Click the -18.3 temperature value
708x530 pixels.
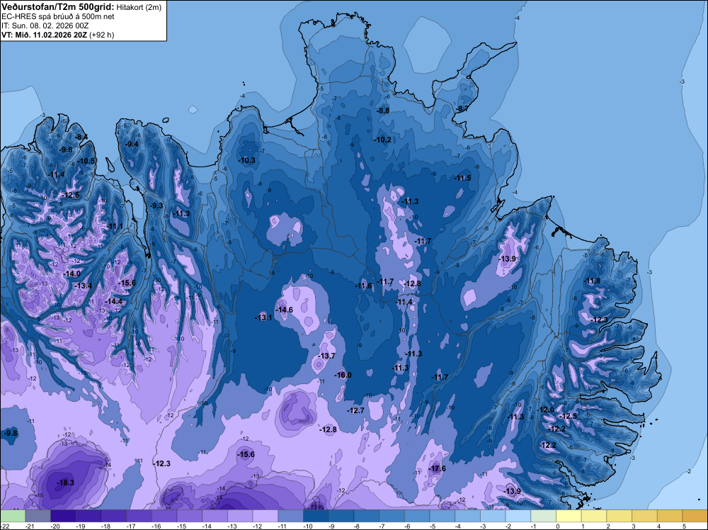(x=65, y=483)
